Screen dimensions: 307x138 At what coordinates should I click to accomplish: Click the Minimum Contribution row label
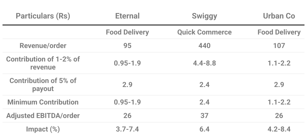click(x=43, y=102)
